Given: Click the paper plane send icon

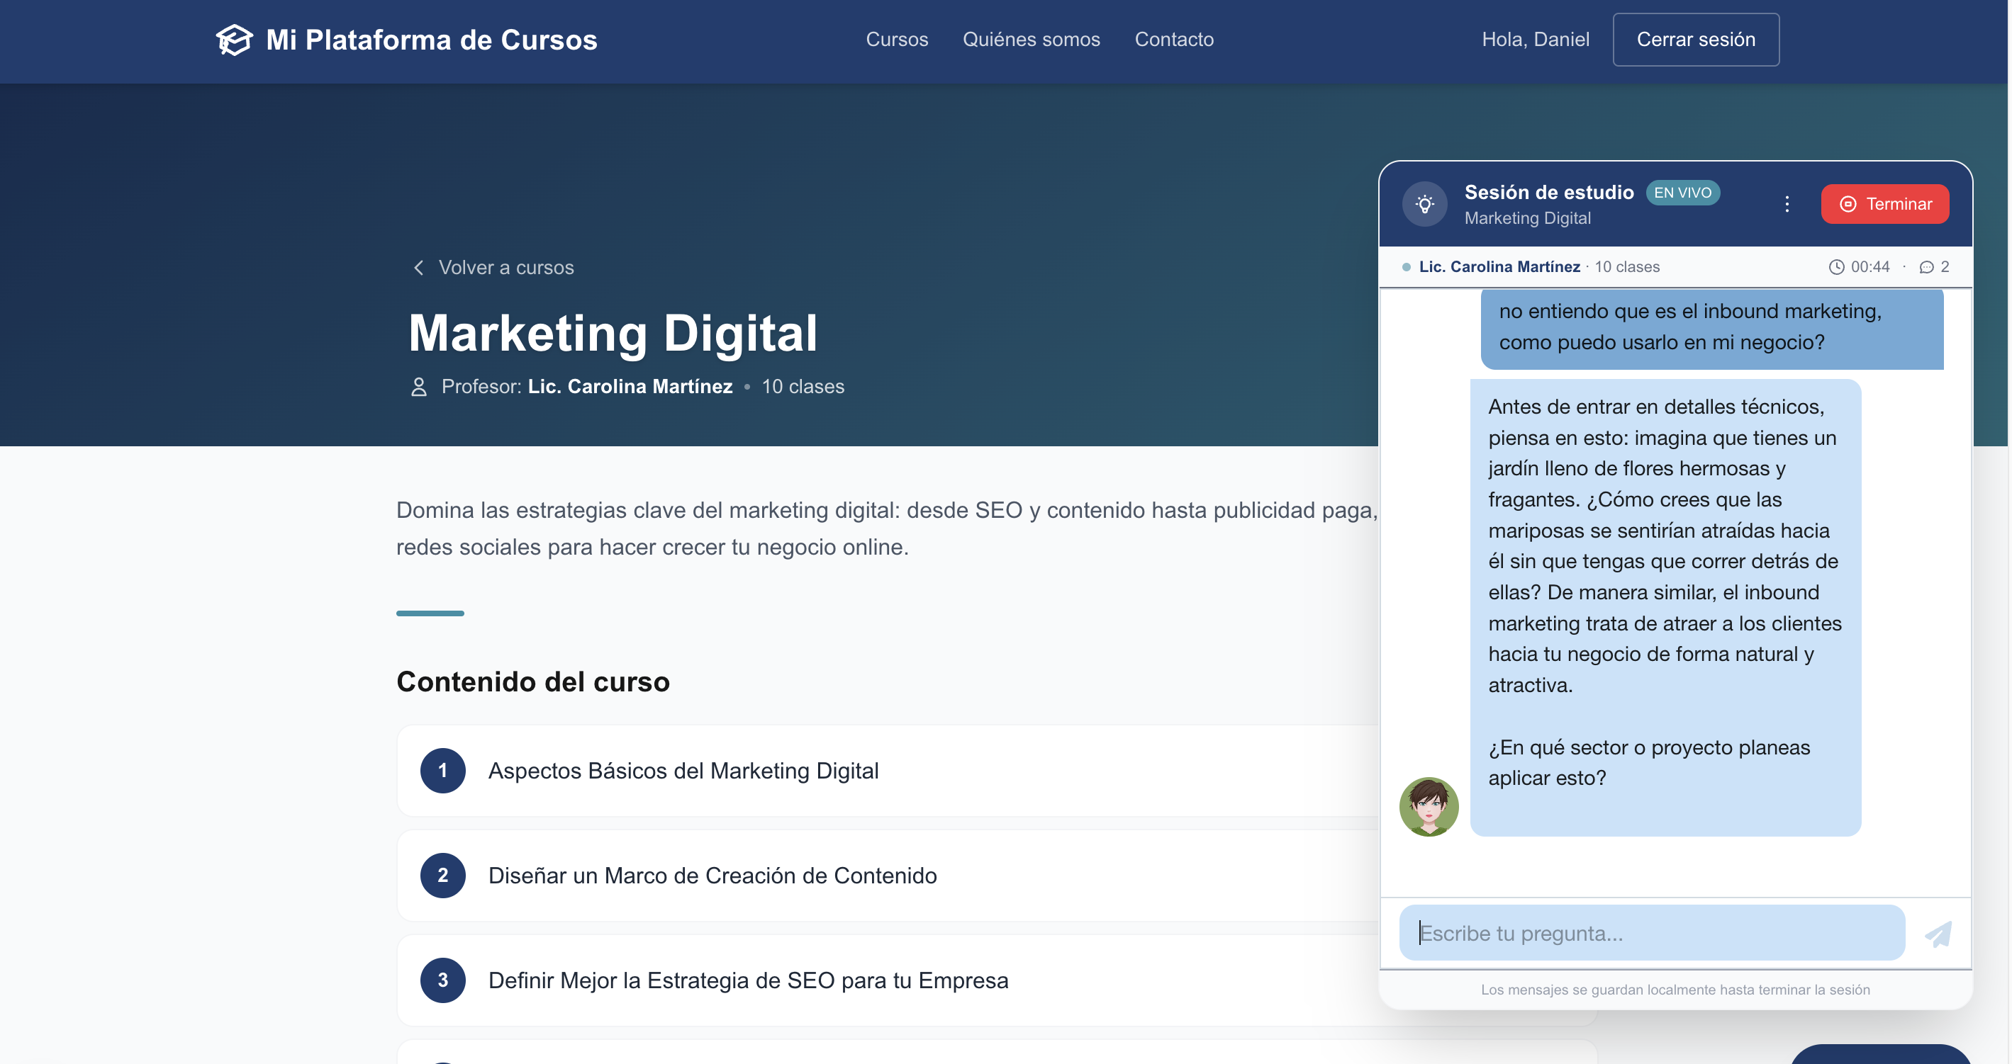Looking at the screenshot, I should 1938,934.
